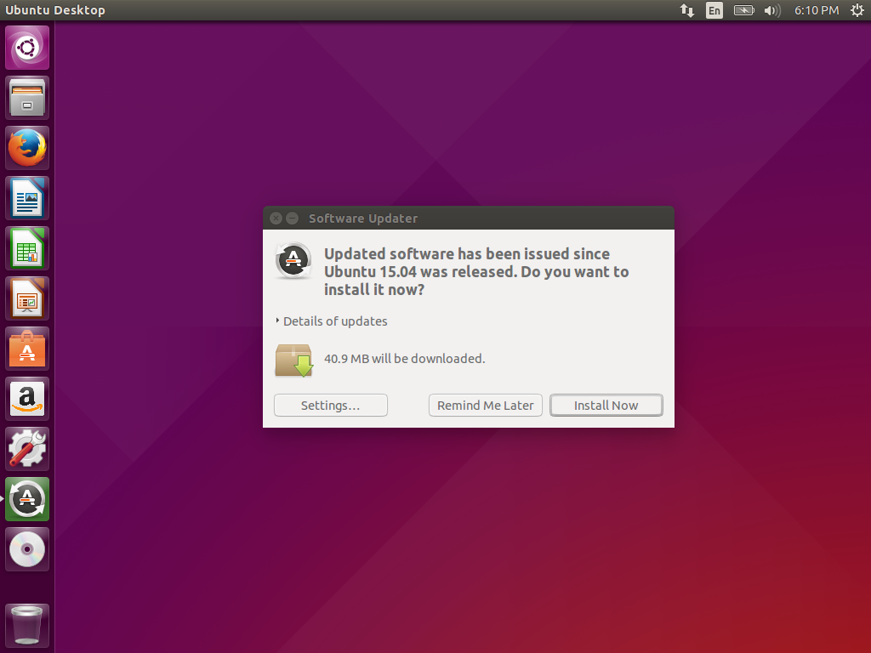Choose Remind Me Later
Viewport: 871px width, 653px height.
(x=485, y=405)
